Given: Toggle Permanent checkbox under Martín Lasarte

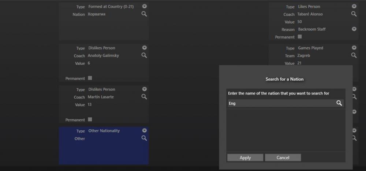Looking at the screenshot, I should click(x=90, y=119).
